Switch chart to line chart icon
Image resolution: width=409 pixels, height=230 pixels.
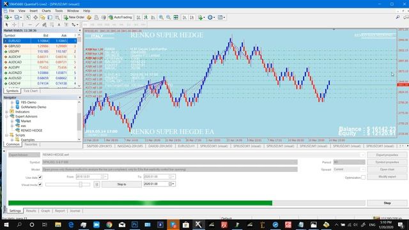coord(153,17)
